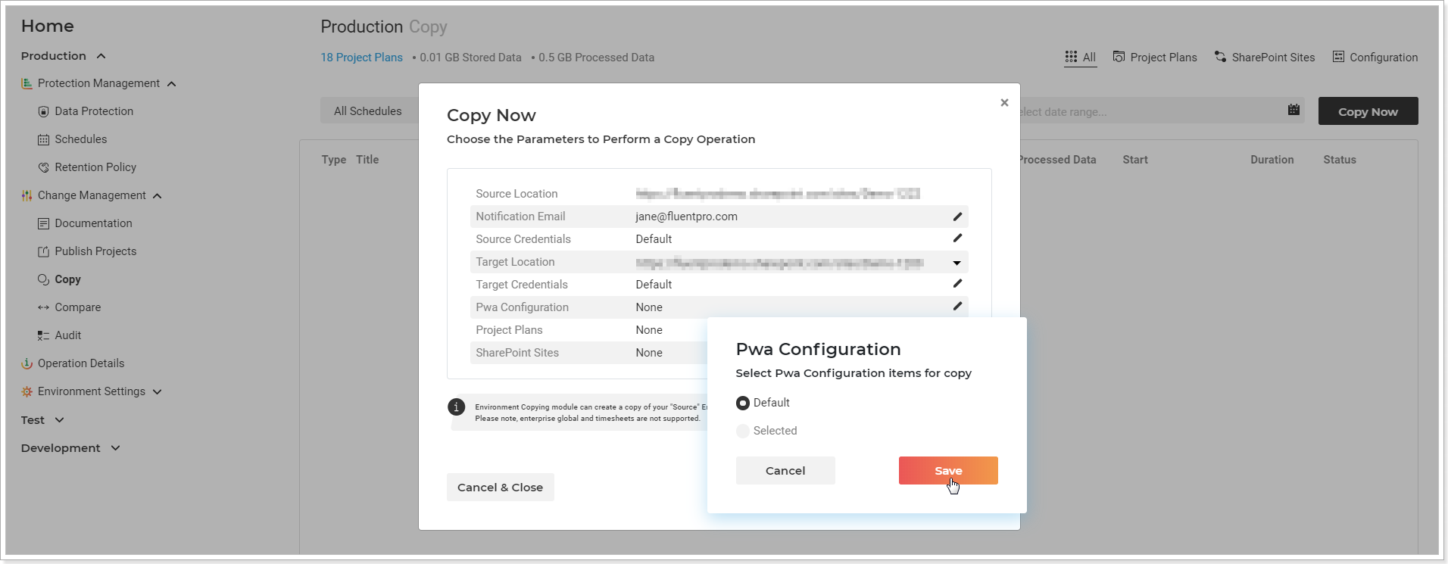This screenshot has height=564, width=1448.
Task: Select the Selected radio option
Action: click(743, 431)
